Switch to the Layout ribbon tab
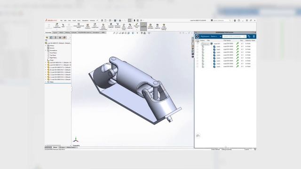The width and height of the screenshot is (301, 169). 55,32
